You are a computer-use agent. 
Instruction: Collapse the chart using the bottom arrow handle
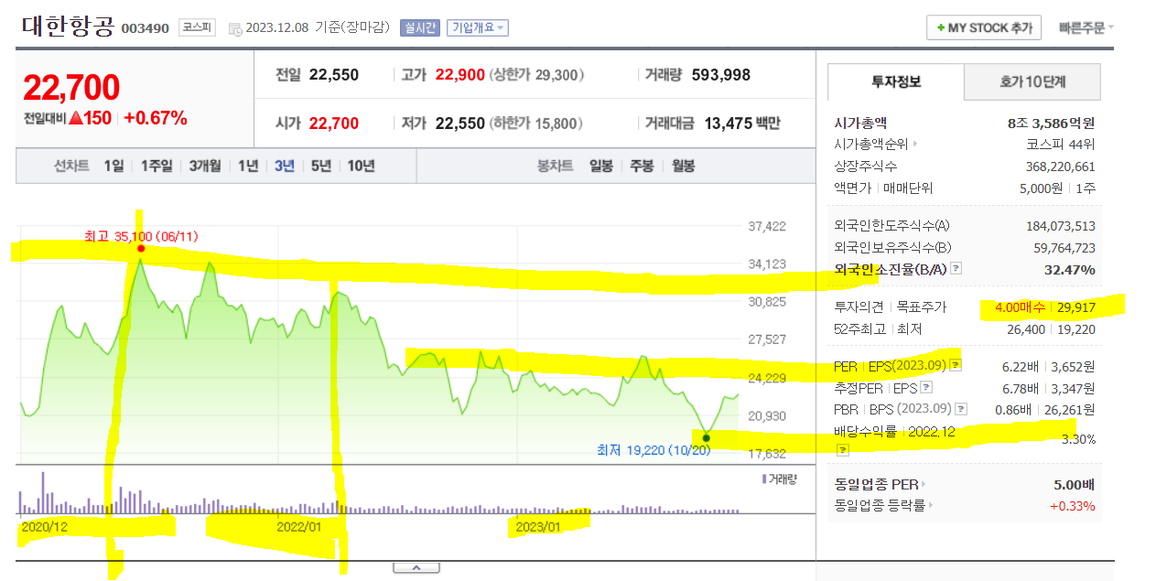tap(416, 567)
